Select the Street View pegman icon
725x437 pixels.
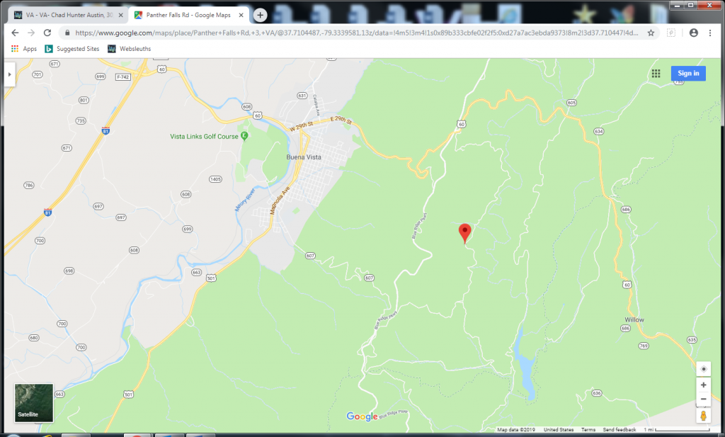pos(703,416)
